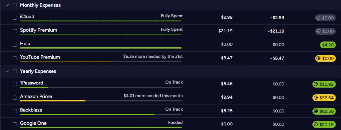Image resolution: width=341 pixels, height=130 pixels.
Task: Edit 1Password's $5.46 assigned amount
Action: [x=227, y=84]
